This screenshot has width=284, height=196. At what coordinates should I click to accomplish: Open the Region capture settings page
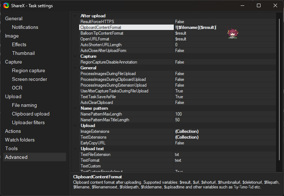[x=29, y=70]
